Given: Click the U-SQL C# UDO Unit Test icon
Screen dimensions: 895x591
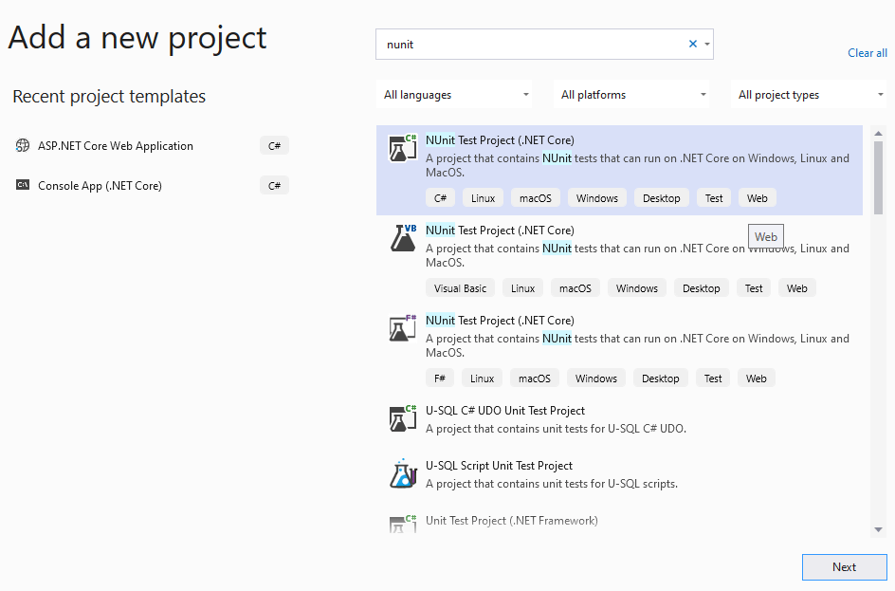Looking at the screenshot, I should point(403,418).
